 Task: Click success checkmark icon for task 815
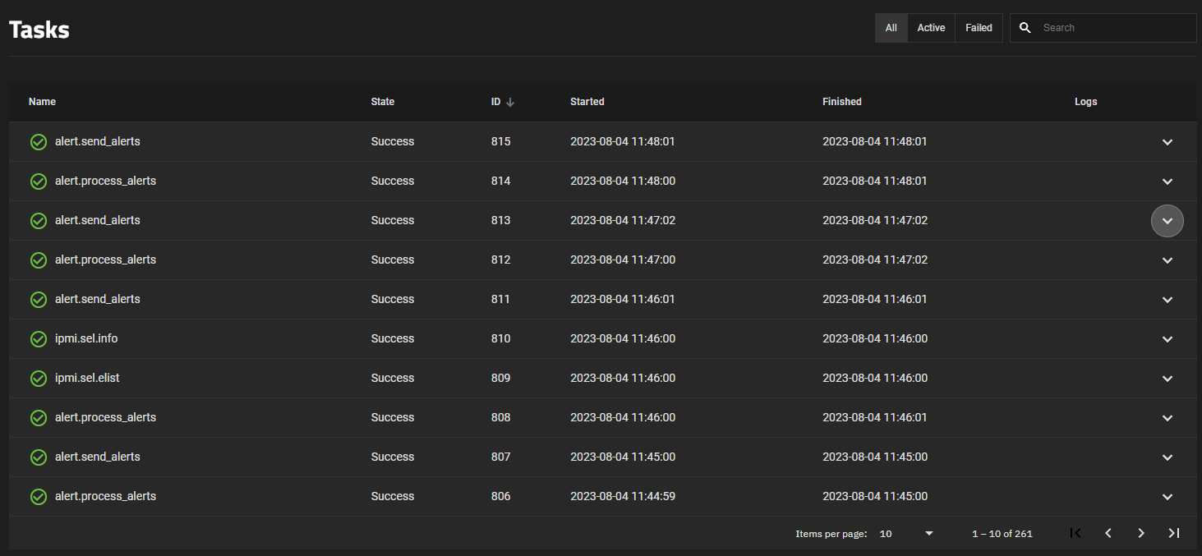click(39, 142)
